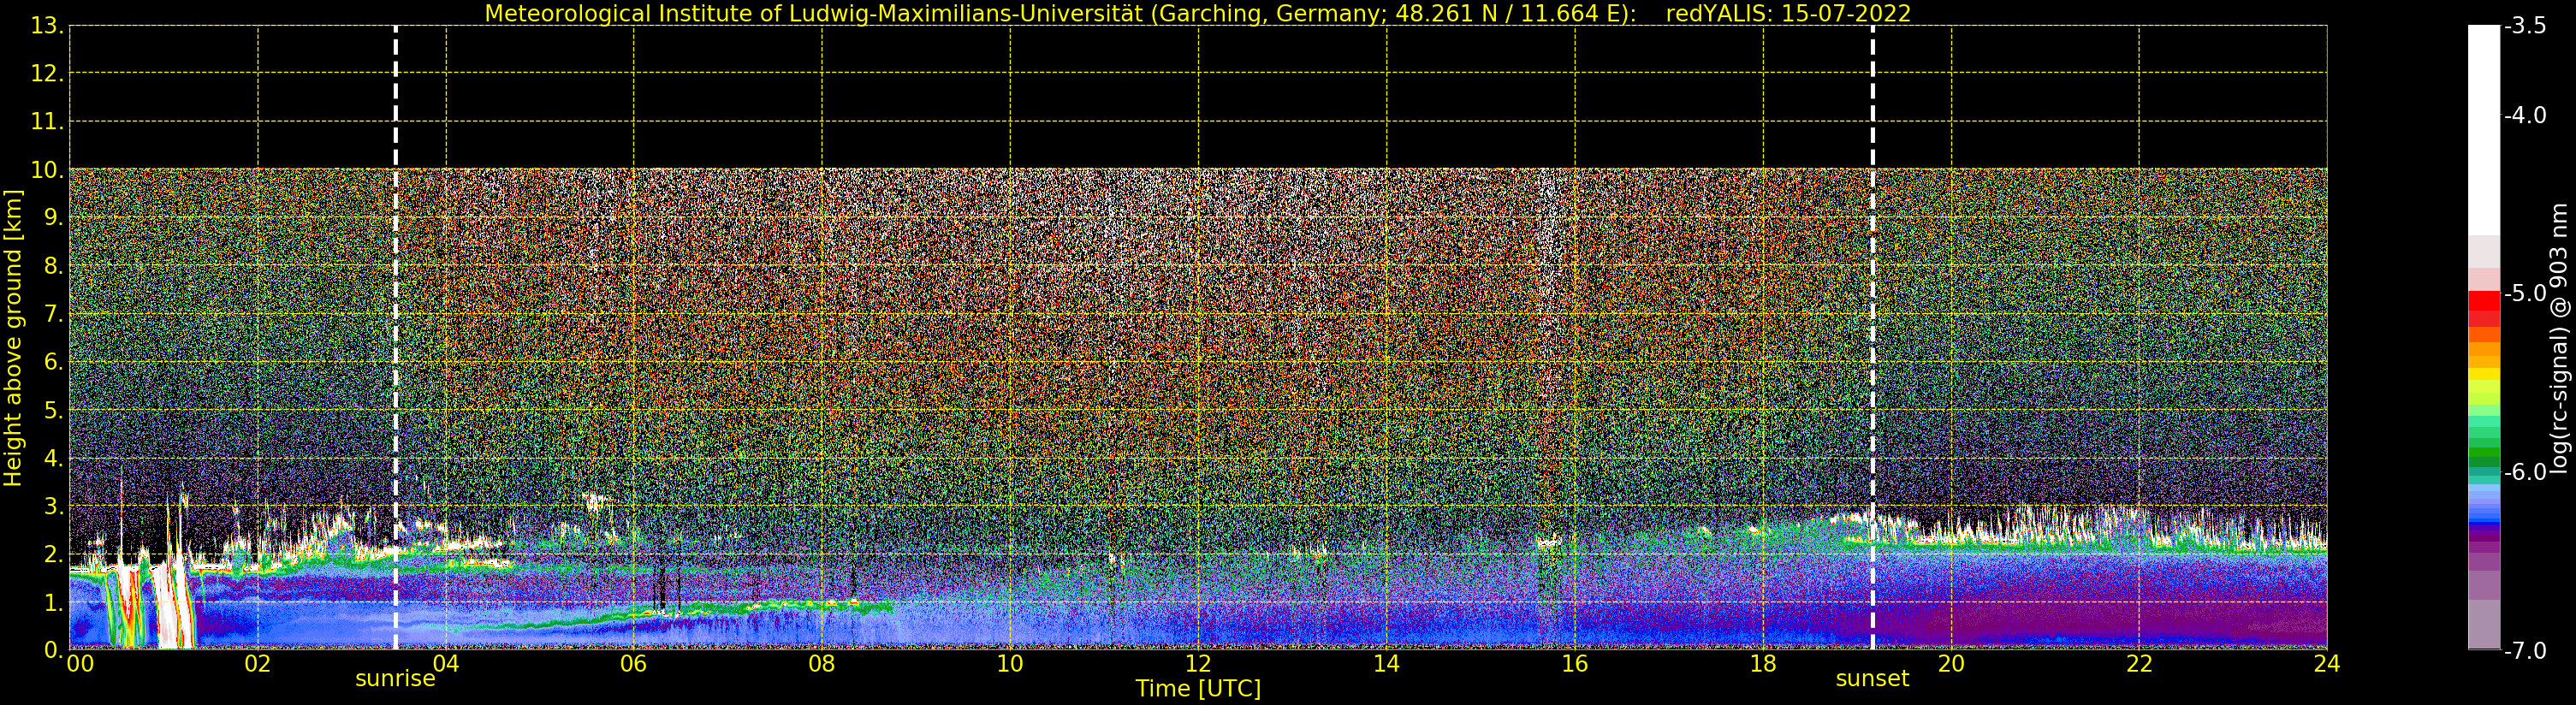
Task: Click the '-6.0' colorbar value
Action: click(x=2525, y=472)
